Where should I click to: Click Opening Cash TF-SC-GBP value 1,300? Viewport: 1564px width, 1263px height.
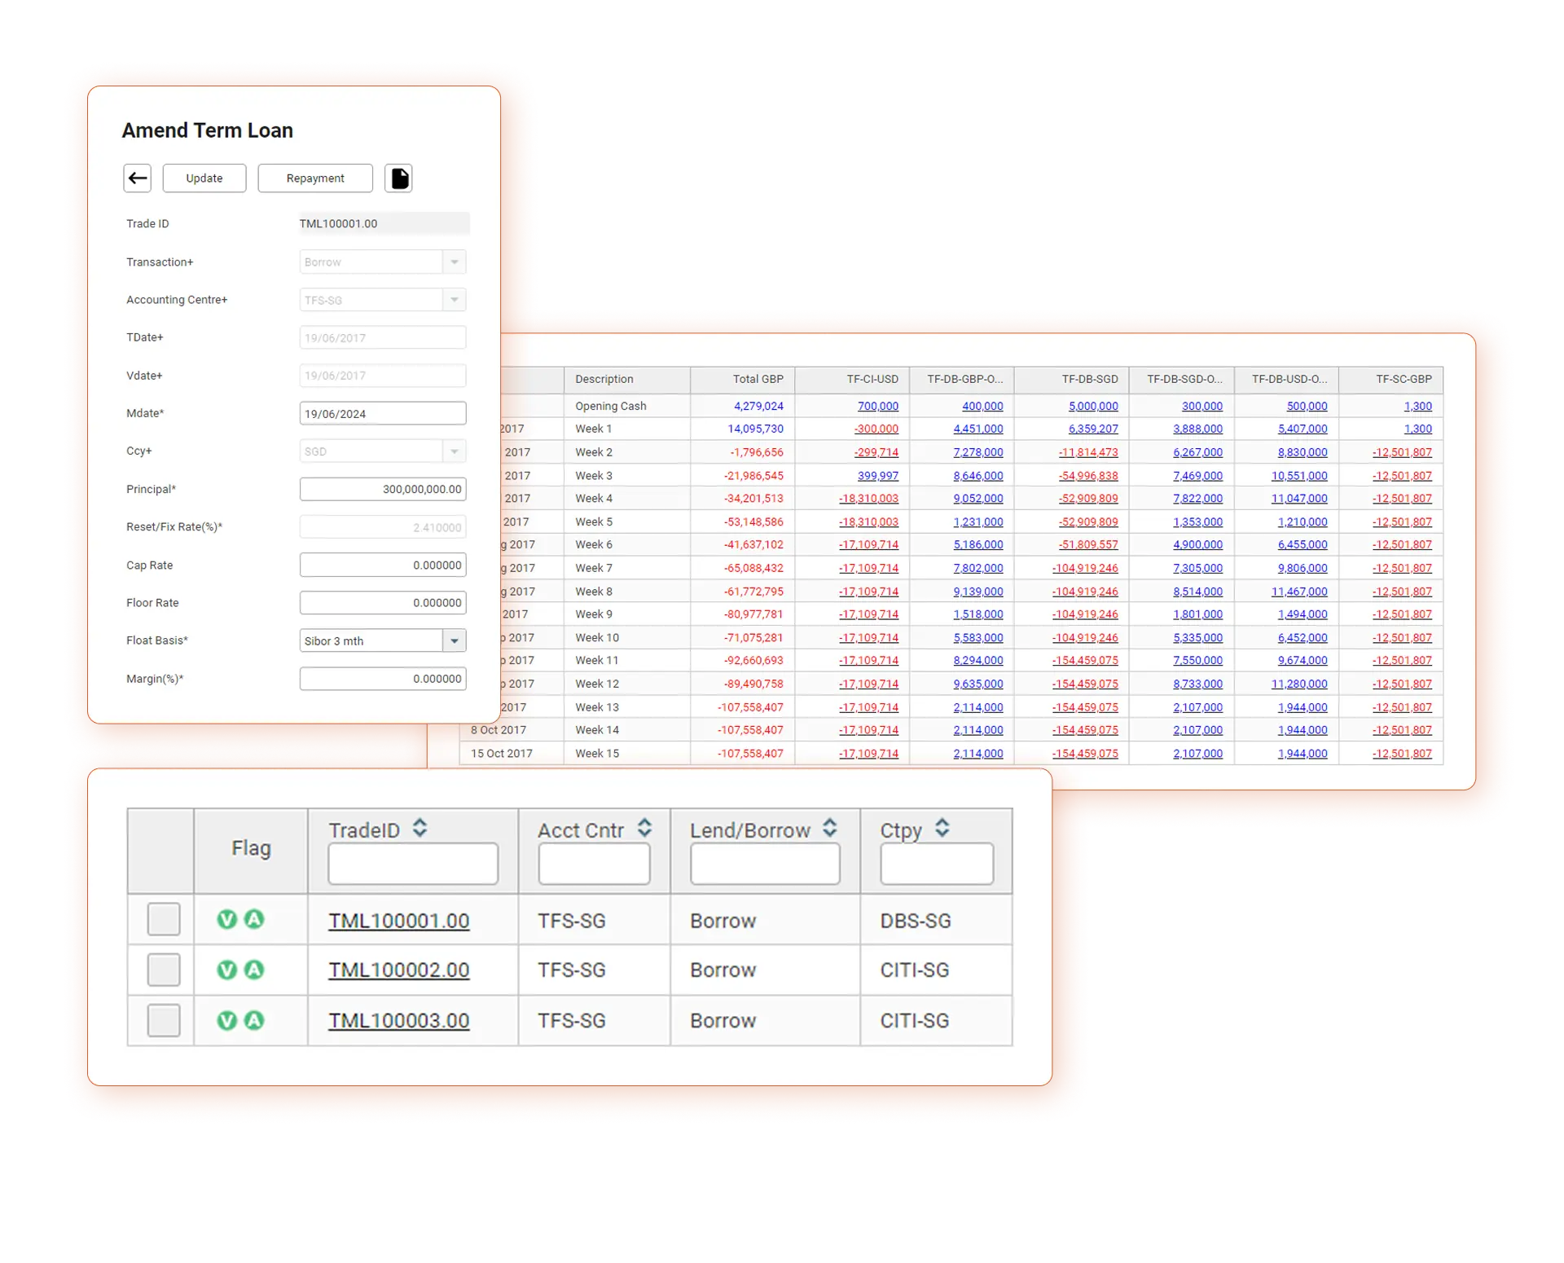1417,406
